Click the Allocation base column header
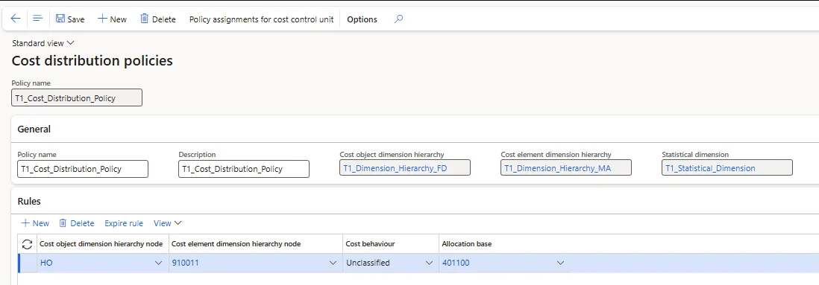 (x=466, y=244)
